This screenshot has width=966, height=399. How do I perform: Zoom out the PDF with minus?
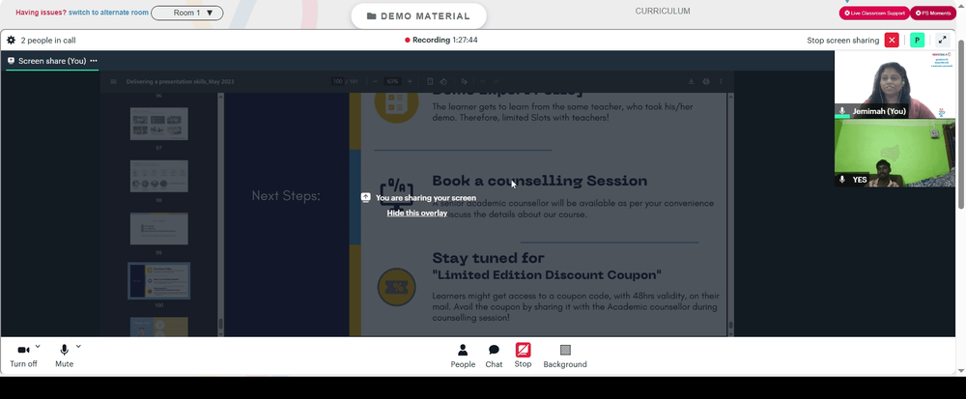[375, 81]
